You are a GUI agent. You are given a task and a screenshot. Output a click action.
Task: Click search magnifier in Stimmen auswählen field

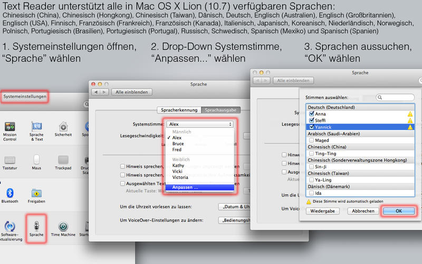pyautogui.click(x=380, y=97)
